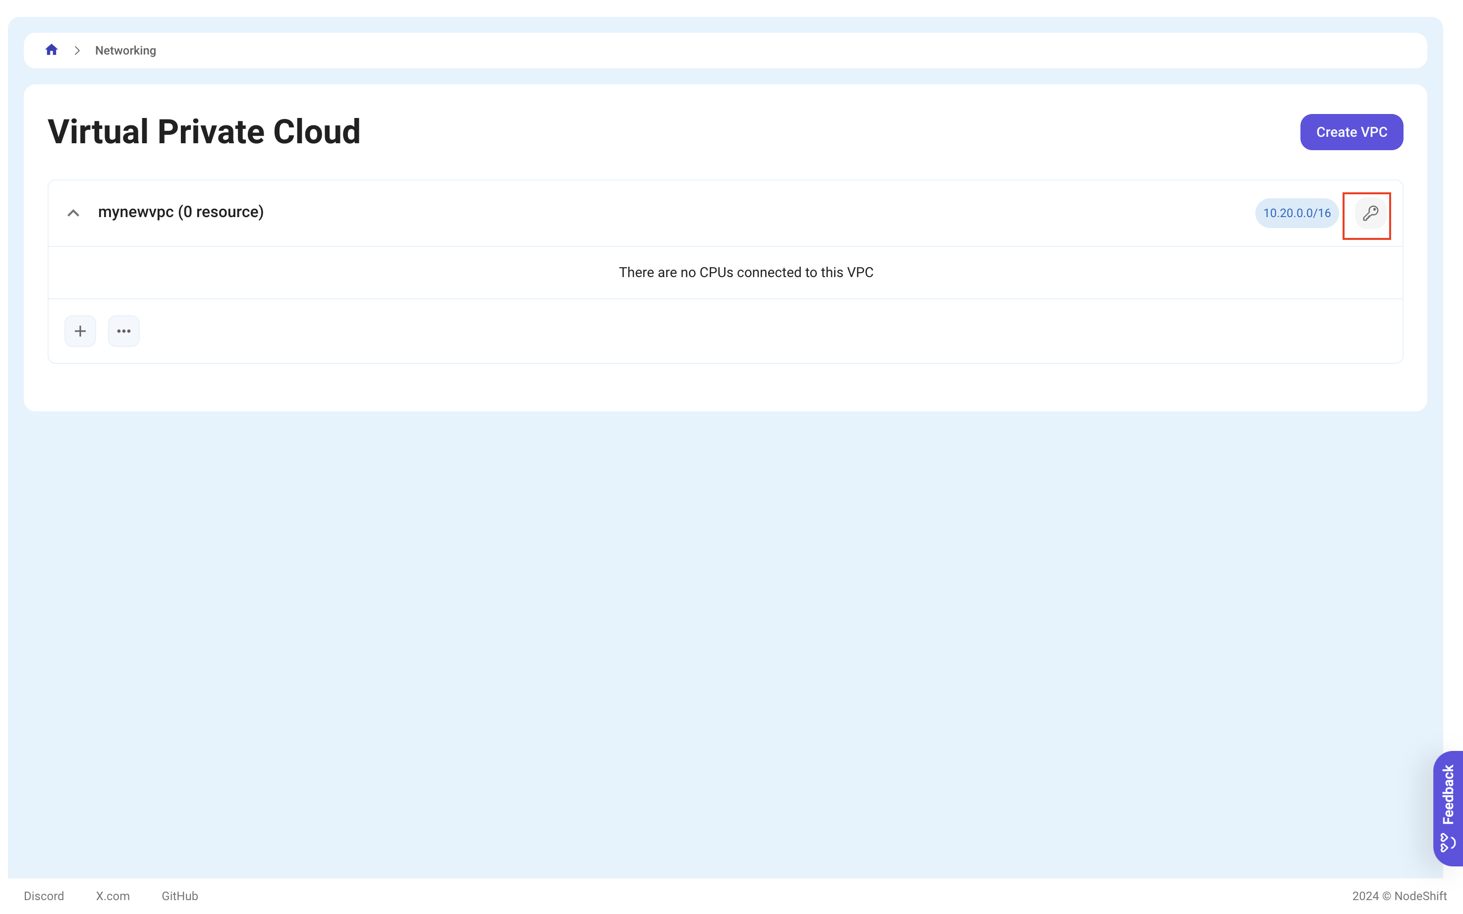Open the three-dots more options menu
This screenshot has height=914, width=1463.
(x=124, y=331)
